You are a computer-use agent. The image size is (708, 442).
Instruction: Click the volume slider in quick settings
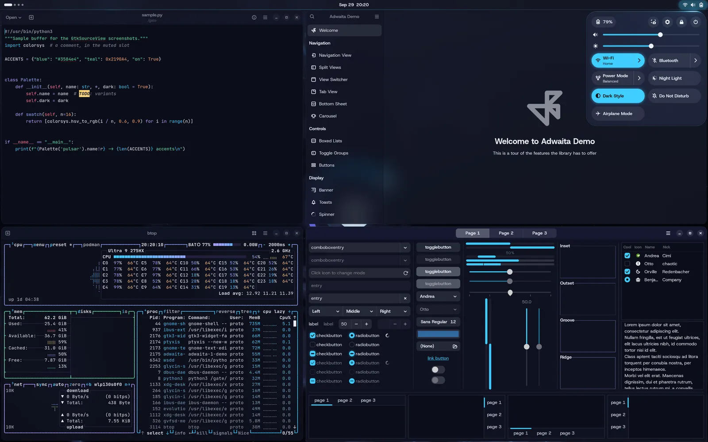pyautogui.click(x=650, y=35)
